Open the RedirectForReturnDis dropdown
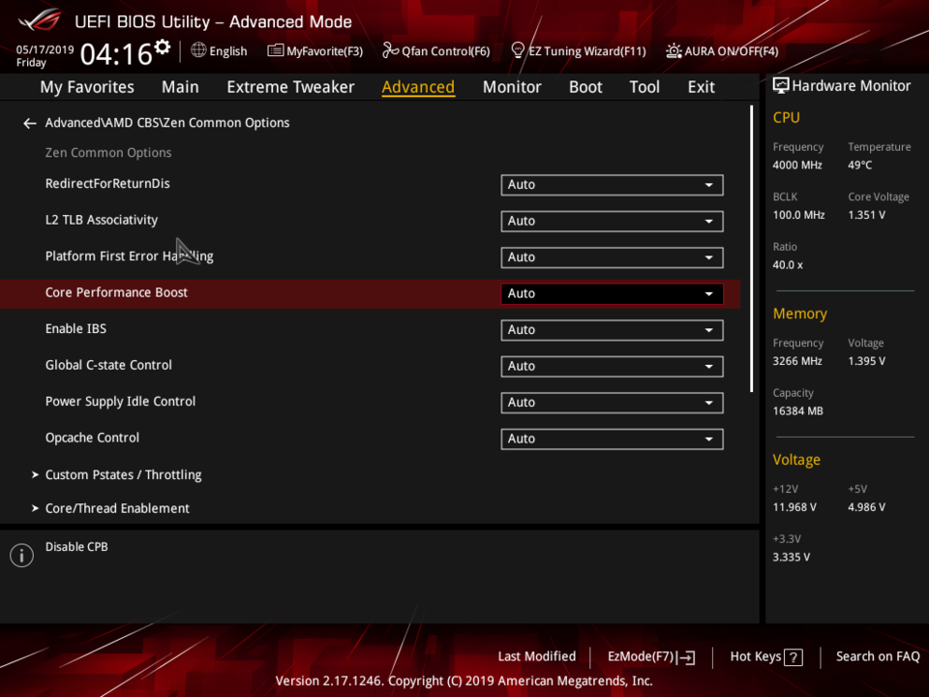 click(612, 185)
